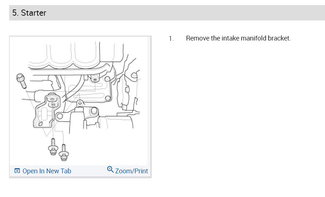Image resolution: width=325 pixels, height=197 pixels.
Task: Click the small slot at bracket's bottom corner
Action: coord(41,124)
